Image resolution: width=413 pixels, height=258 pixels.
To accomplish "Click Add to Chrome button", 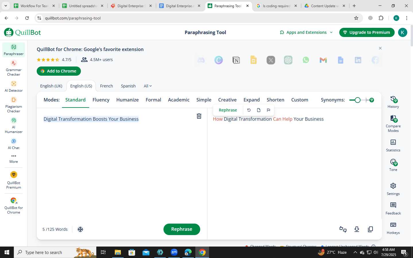I will [59, 71].
